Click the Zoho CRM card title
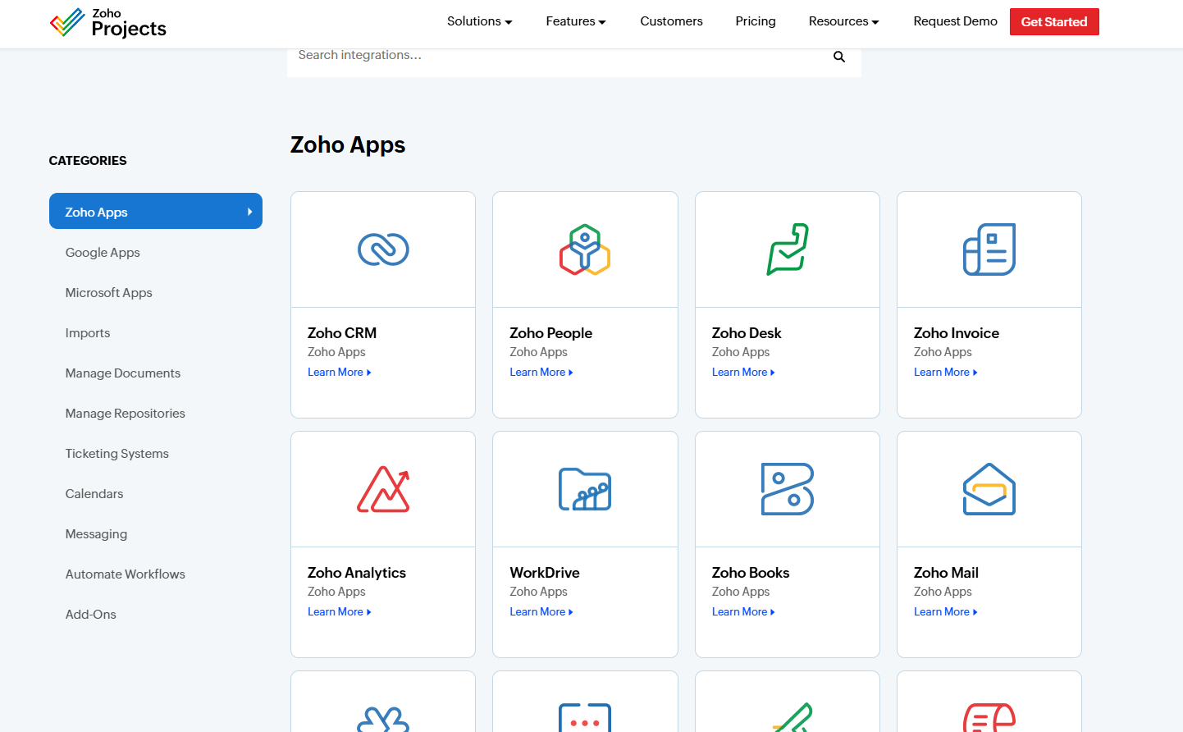Viewport: 1183px width, 732px height. tap(342, 333)
